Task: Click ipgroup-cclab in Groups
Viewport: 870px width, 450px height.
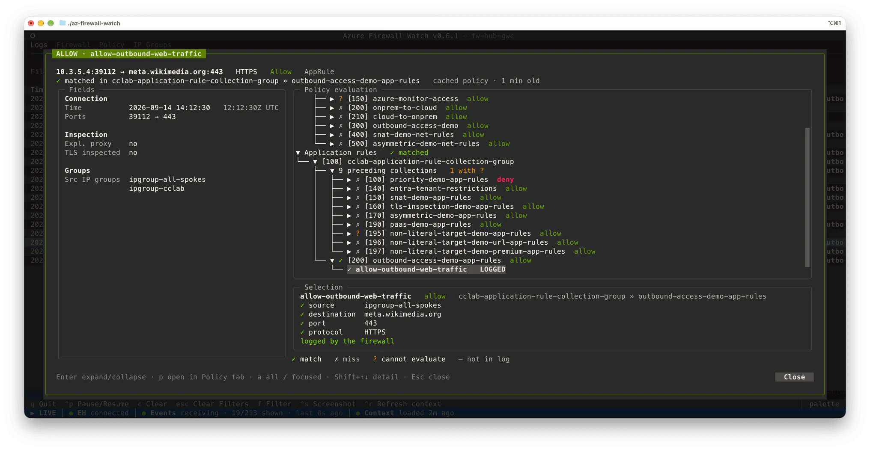Action: [x=157, y=189]
